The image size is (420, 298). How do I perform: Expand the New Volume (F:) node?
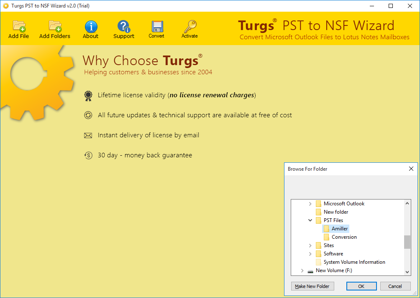(302, 270)
